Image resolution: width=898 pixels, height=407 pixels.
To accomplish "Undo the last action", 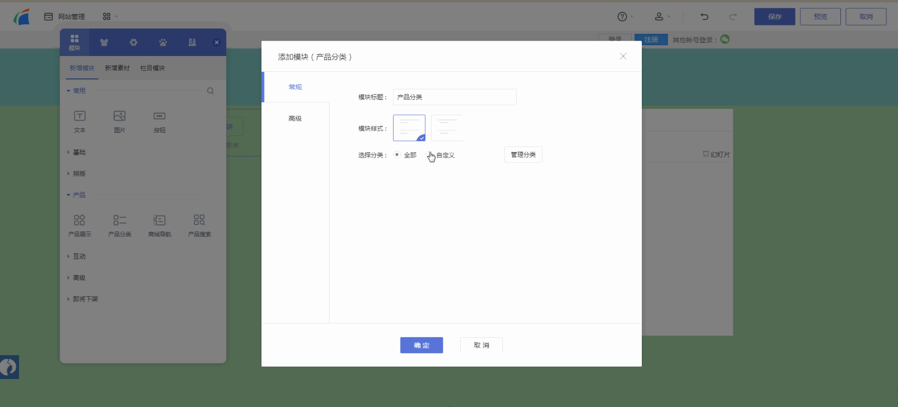I will click(704, 16).
